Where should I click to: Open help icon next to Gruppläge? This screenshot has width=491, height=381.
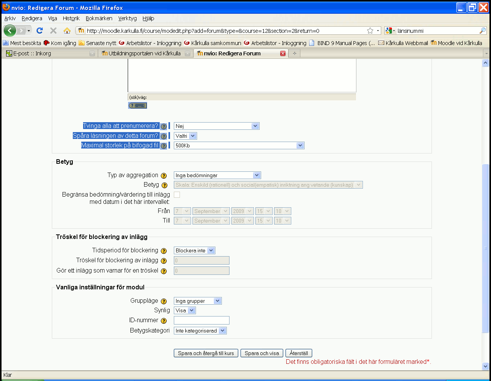(x=164, y=301)
